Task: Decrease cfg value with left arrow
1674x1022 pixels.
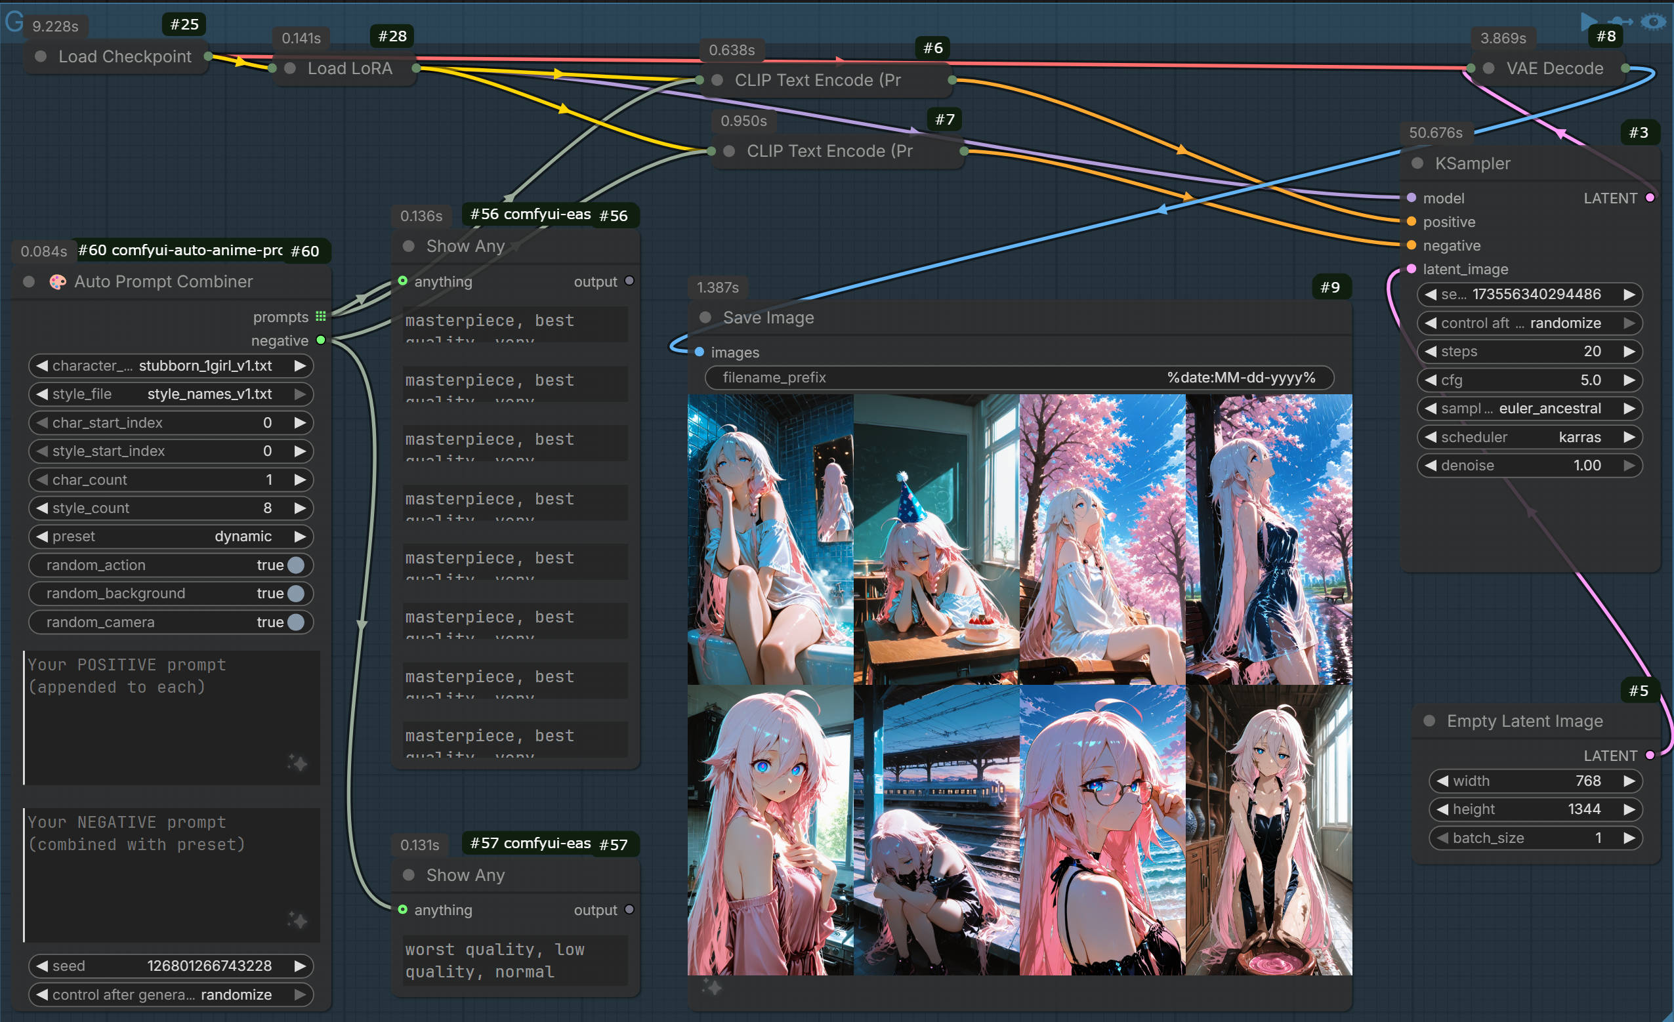Action: click(x=1431, y=380)
